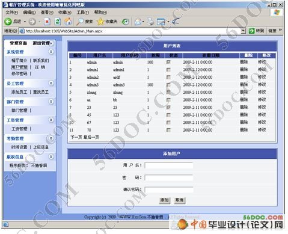Screen dimensions: 288x234
Task: Toggle status checkbox for user admin
Action: click(168, 63)
